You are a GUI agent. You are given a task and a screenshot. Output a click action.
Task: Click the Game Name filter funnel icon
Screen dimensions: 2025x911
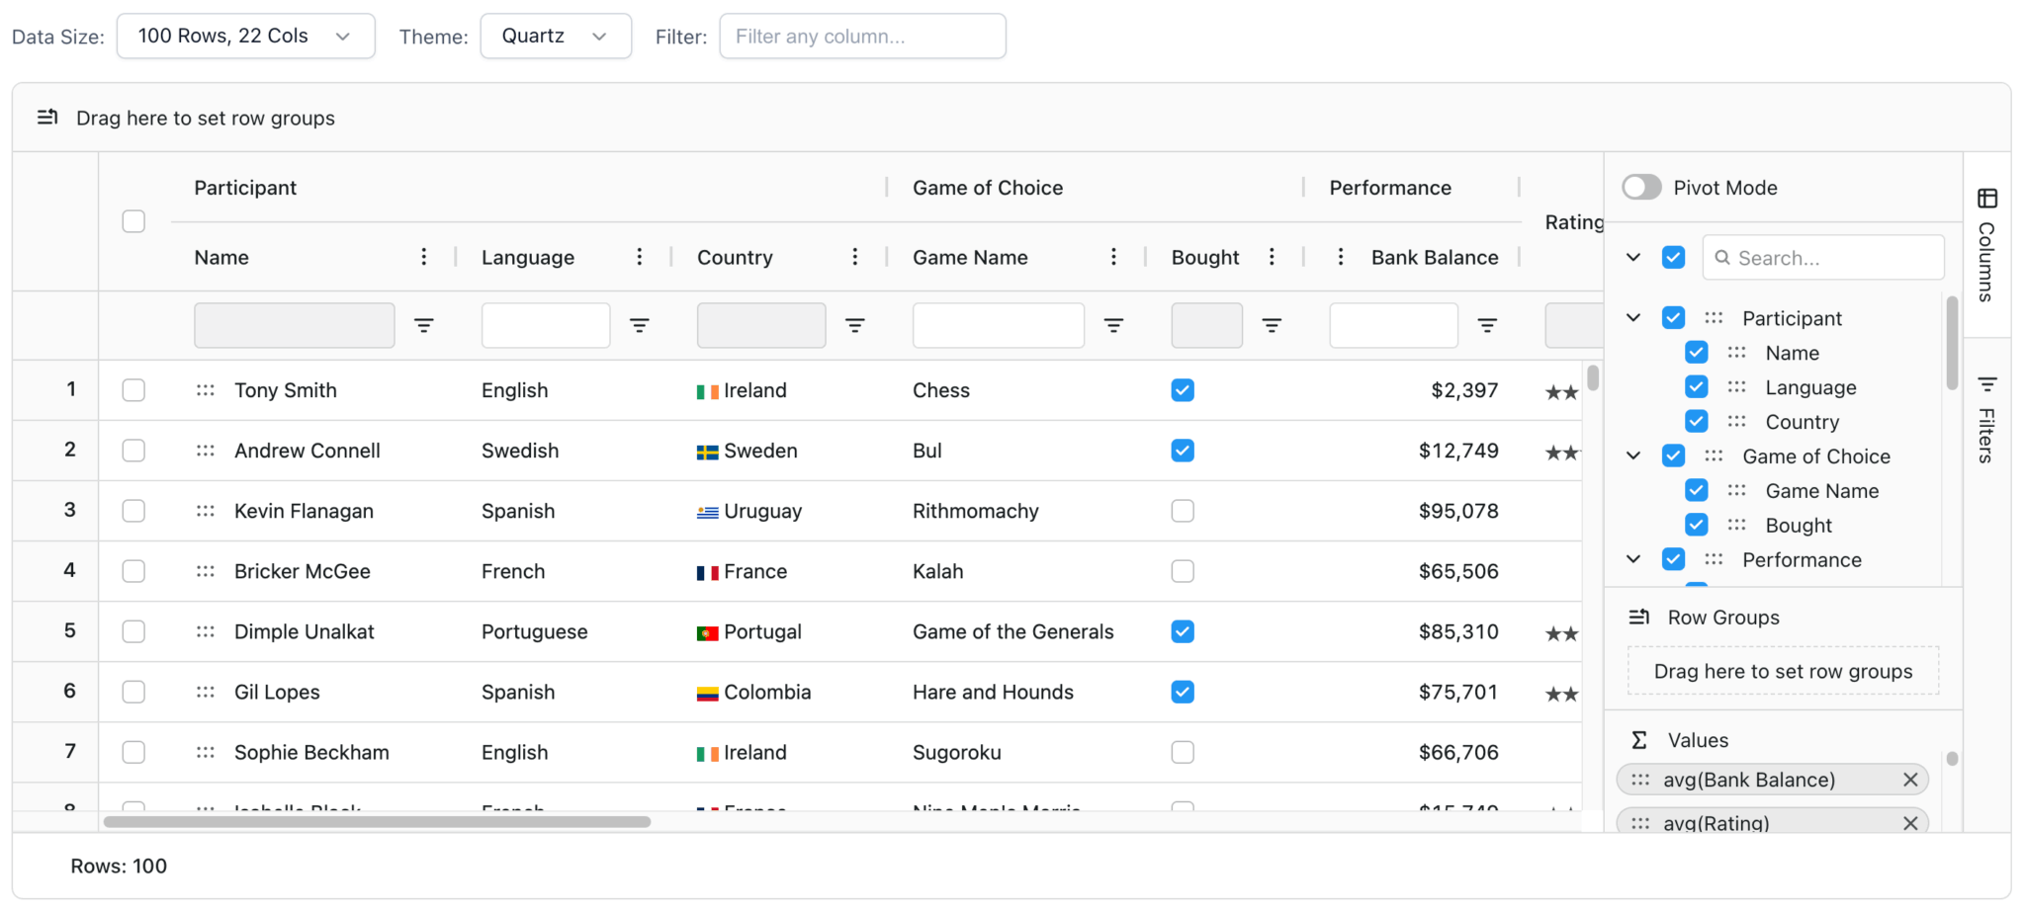(x=1113, y=325)
